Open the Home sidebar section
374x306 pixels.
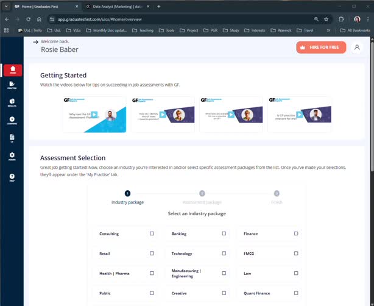tap(13, 70)
